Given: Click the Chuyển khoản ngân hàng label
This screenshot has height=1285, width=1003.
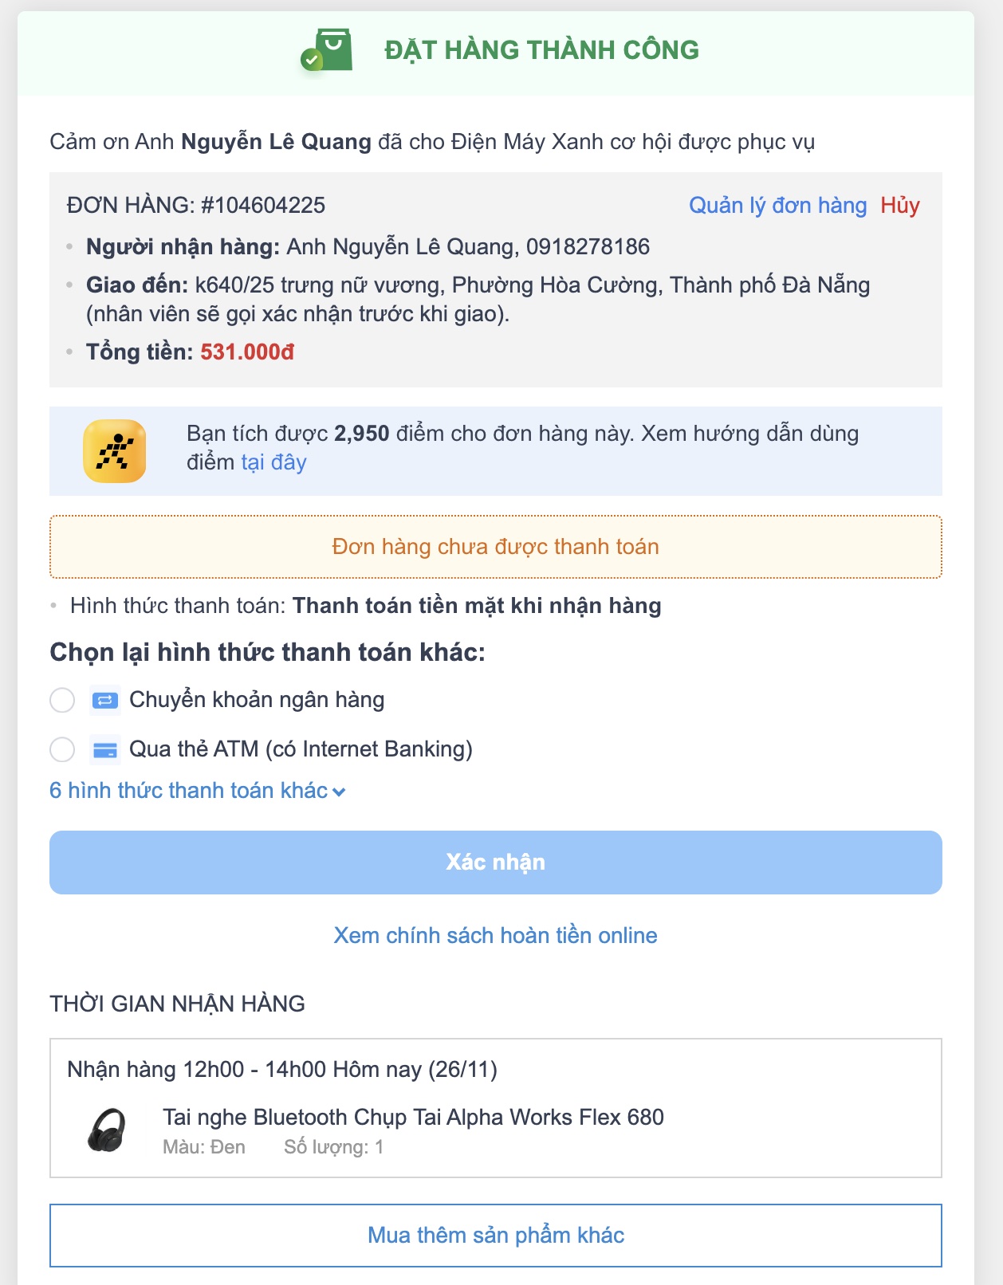Looking at the screenshot, I should click(257, 700).
